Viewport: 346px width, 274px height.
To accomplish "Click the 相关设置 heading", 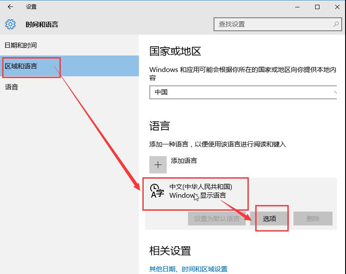I will [x=170, y=251].
